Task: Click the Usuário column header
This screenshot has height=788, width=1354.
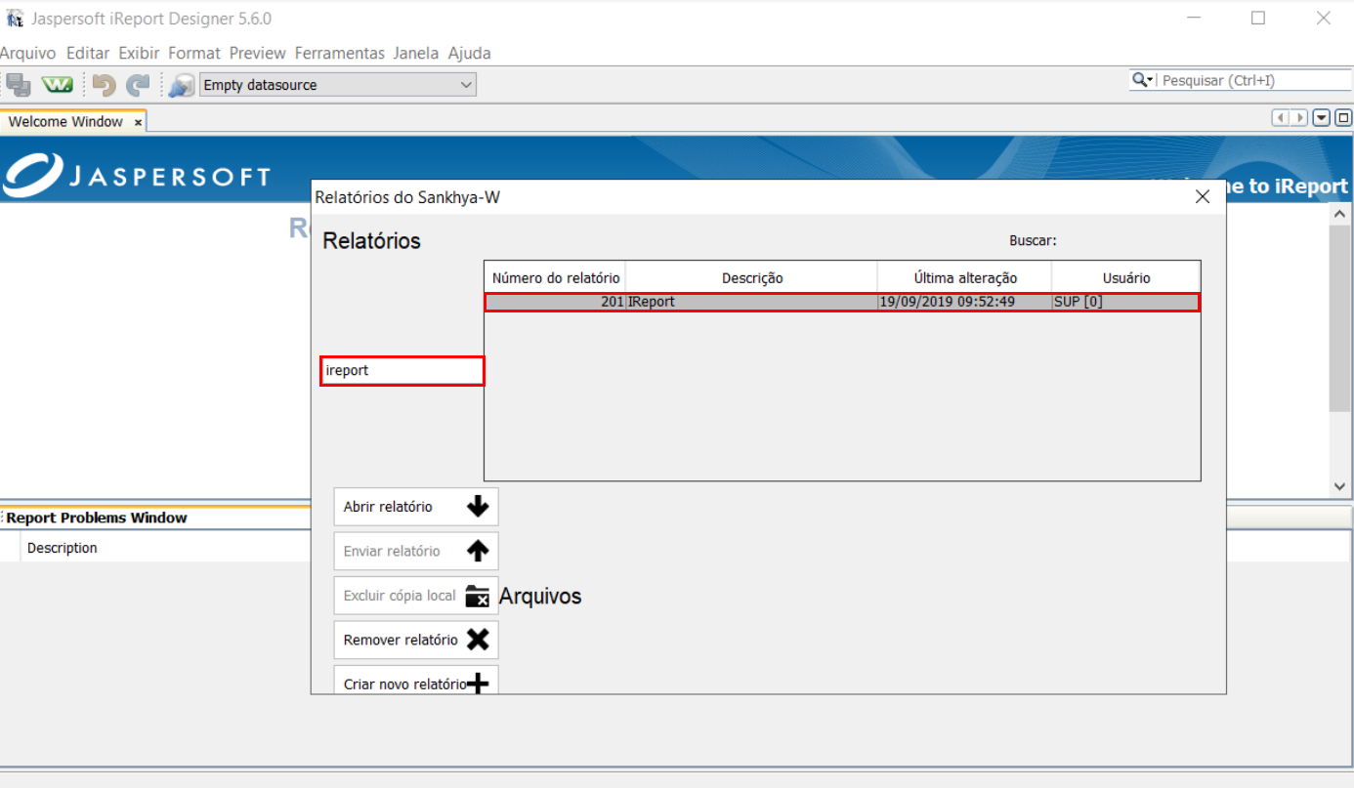Action: coord(1126,278)
